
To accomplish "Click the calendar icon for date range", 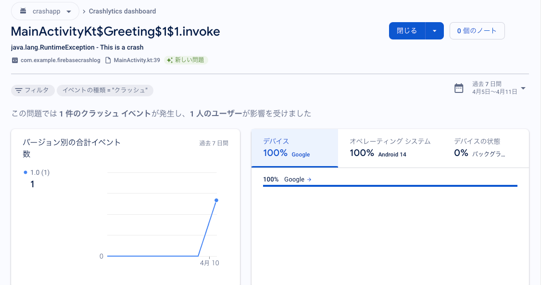I will [x=459, y=88].
